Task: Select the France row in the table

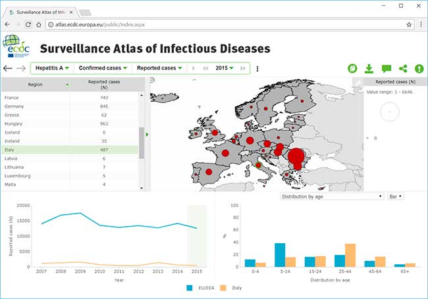Action: pyautogui.click(x=70, y=97)
